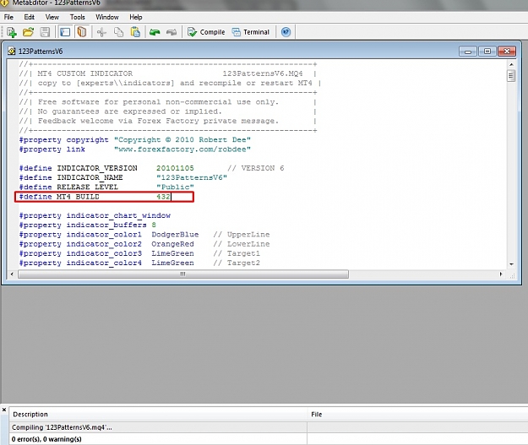Image resolution: width=528 pixels, height=445 pixels.
Task: Open the Window menu
Action: pyautogui.click(x=107, y=17)
